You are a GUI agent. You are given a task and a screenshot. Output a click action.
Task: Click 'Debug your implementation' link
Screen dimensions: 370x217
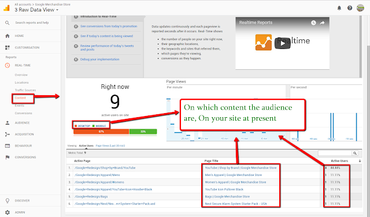[99, 59]
